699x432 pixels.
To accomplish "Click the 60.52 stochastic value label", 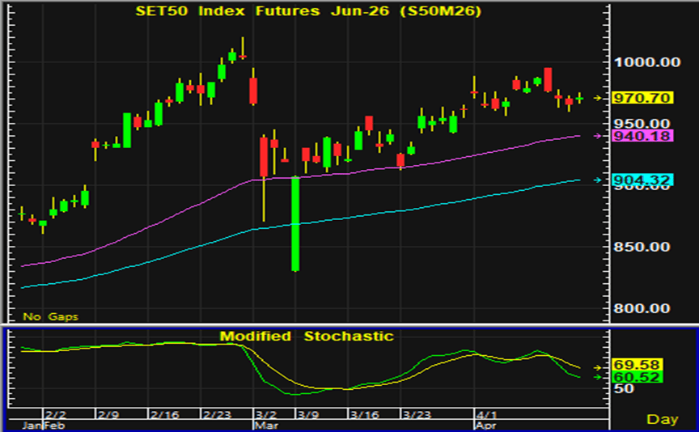I will click(x=638, y=377).
